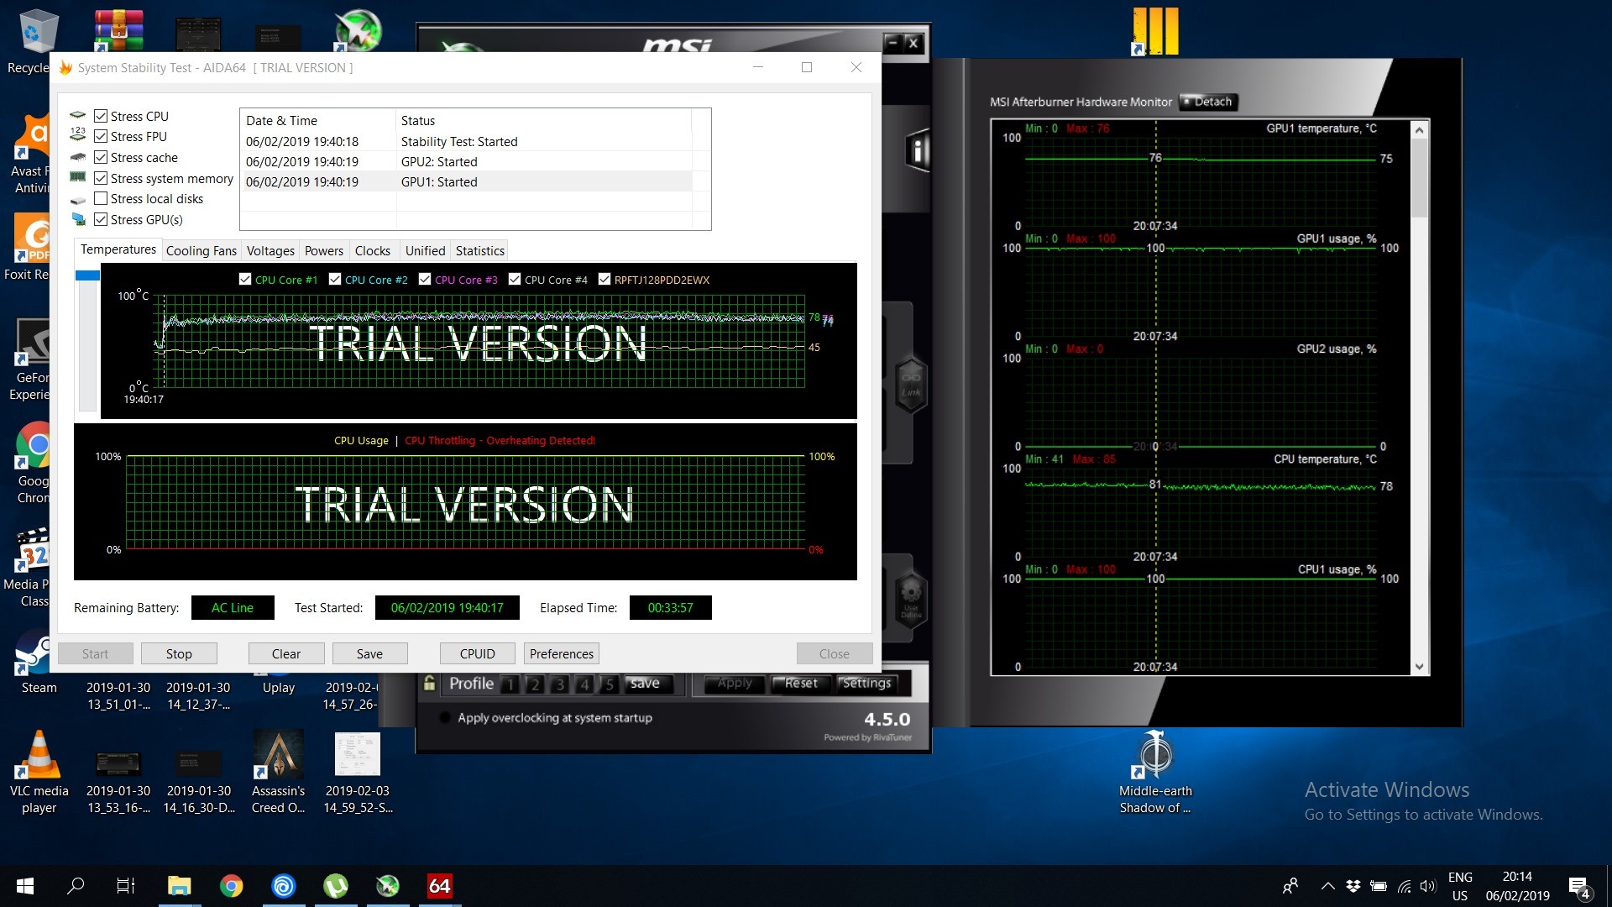
Task: Select the 'GPU2: Started' log row
Action: pyautogui.click(x=468, y=161)
